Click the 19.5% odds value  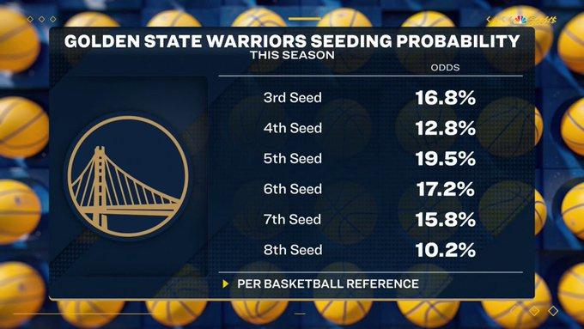pyautogui.click(x=446, y=159)
